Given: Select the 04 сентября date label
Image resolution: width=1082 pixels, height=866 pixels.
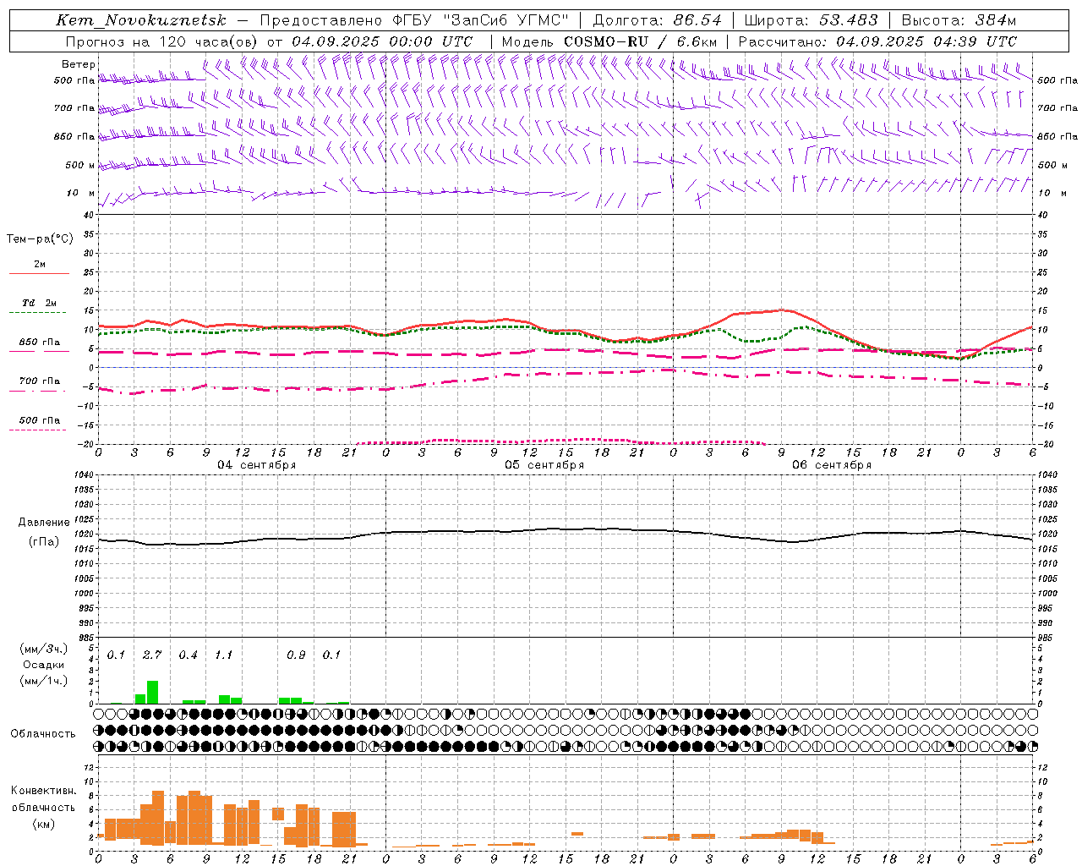Looking at the screenshot, I should coord(257,465).
